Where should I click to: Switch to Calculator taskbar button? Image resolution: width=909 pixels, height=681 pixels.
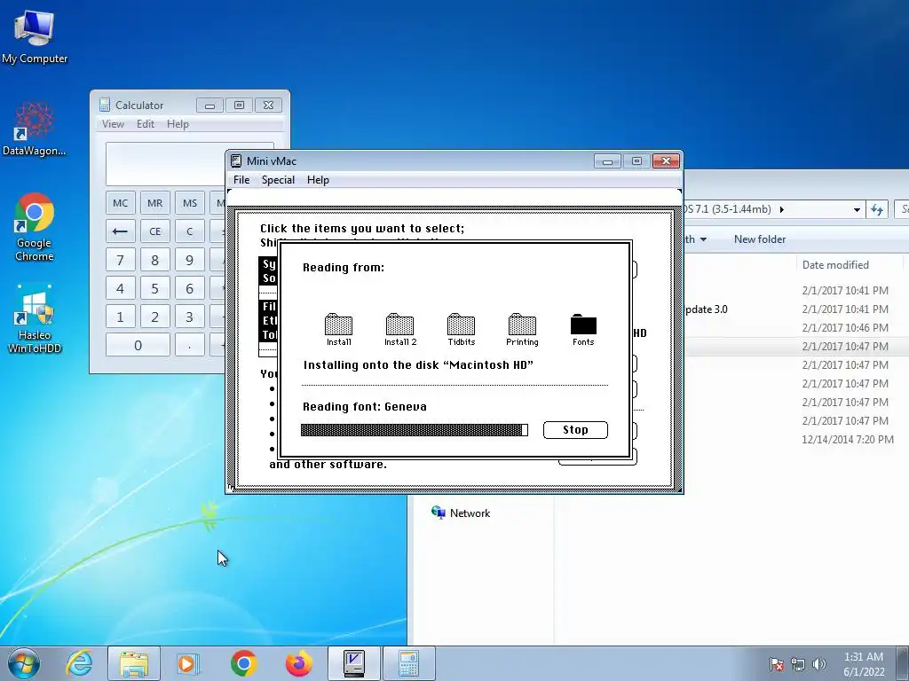coord(408,663)
